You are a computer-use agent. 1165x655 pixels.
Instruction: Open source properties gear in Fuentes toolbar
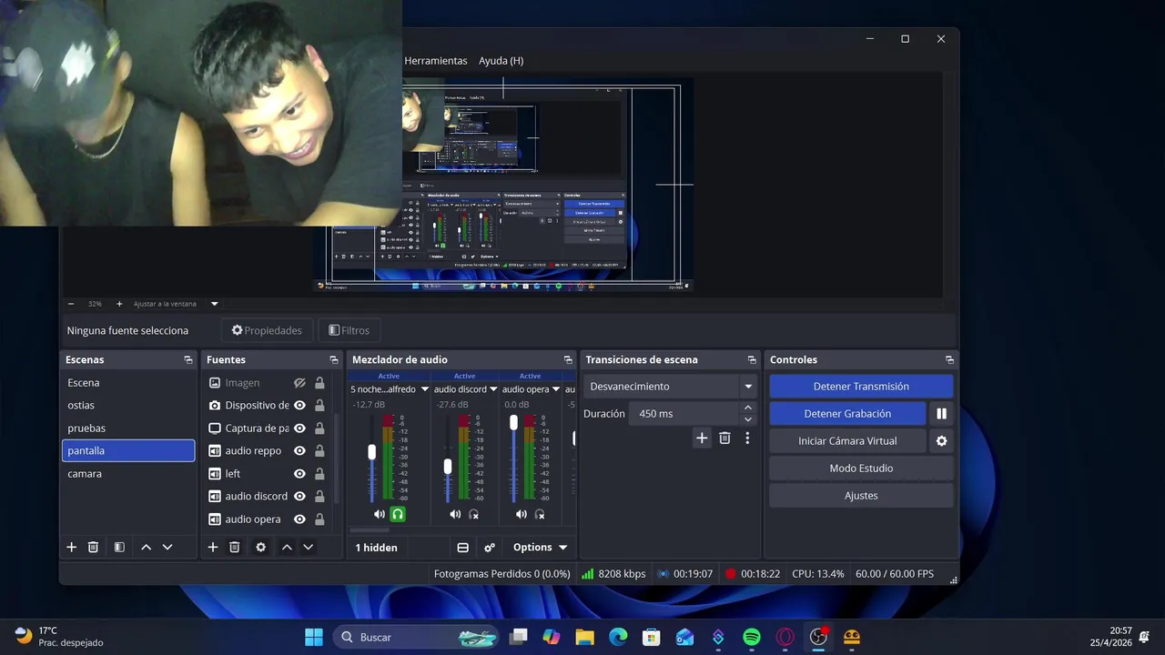(260, 547)
